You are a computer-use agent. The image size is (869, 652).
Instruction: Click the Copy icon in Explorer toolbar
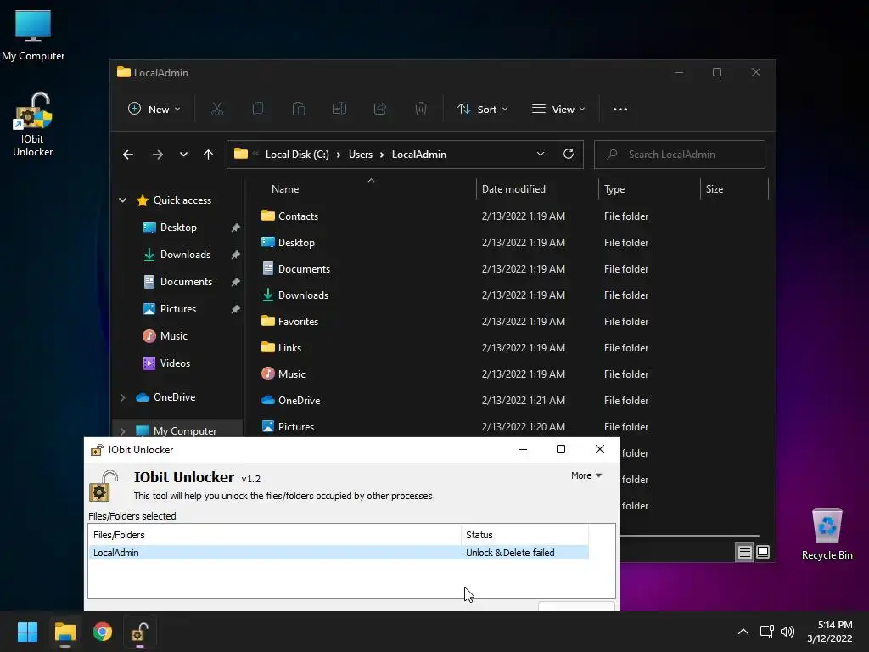258,110
